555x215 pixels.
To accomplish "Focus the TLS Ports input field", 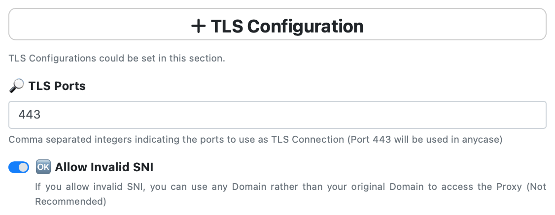I will [277, 115].
